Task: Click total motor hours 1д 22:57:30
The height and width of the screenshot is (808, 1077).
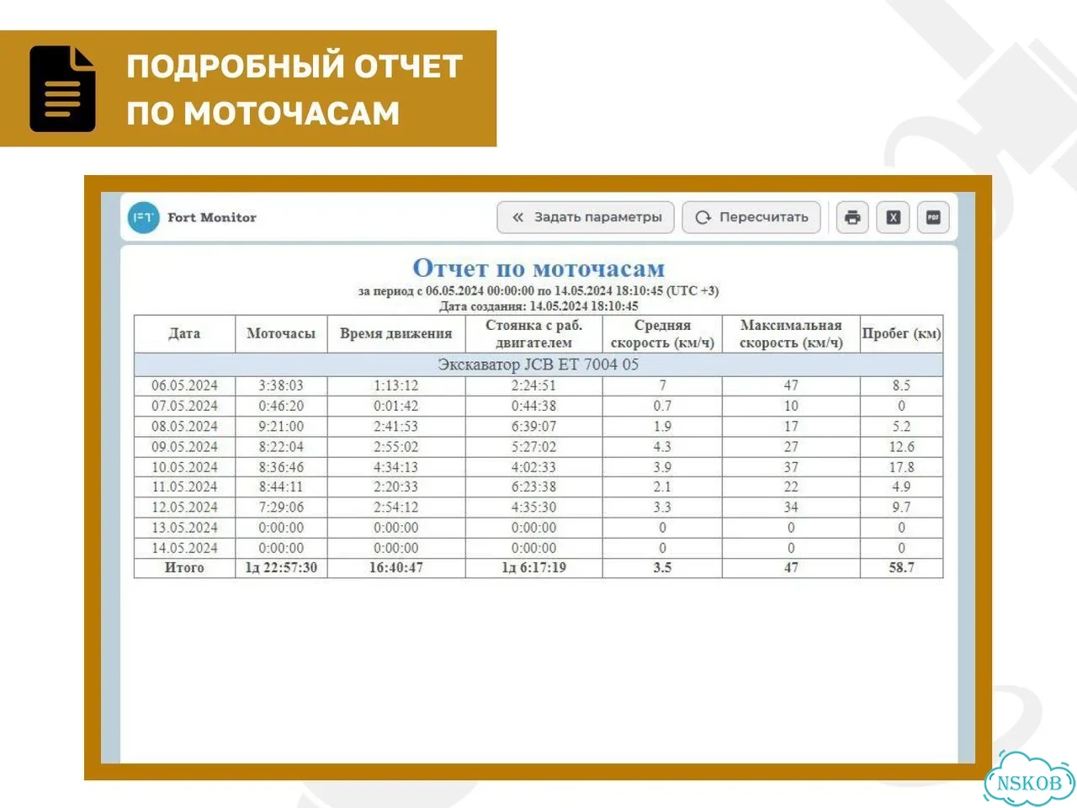Action: tap(281, 567)
